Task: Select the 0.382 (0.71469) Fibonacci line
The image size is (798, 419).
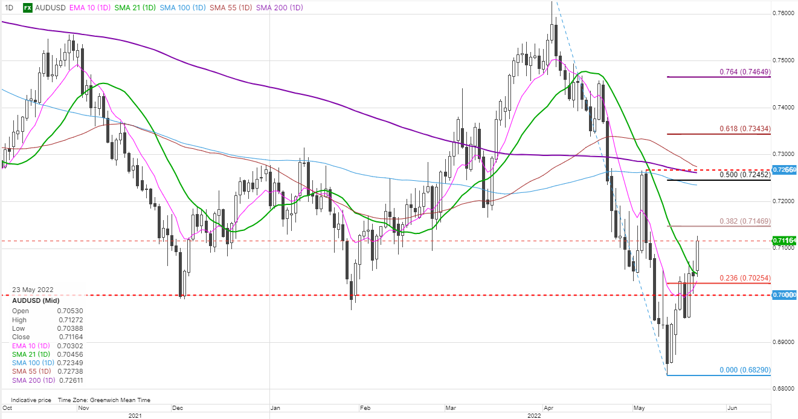Action: coord(745,221)
